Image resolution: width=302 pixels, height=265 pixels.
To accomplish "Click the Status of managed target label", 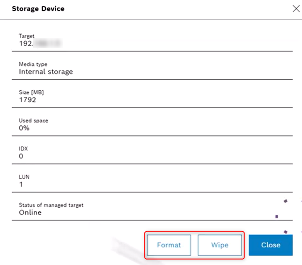I will (51, 205).
